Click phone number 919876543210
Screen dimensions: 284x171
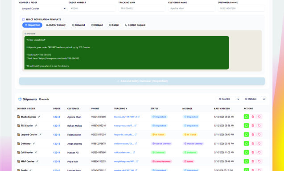tap(99, 125)
